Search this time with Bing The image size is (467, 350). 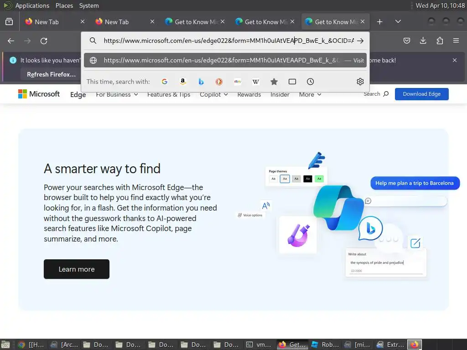click(201, 82)
